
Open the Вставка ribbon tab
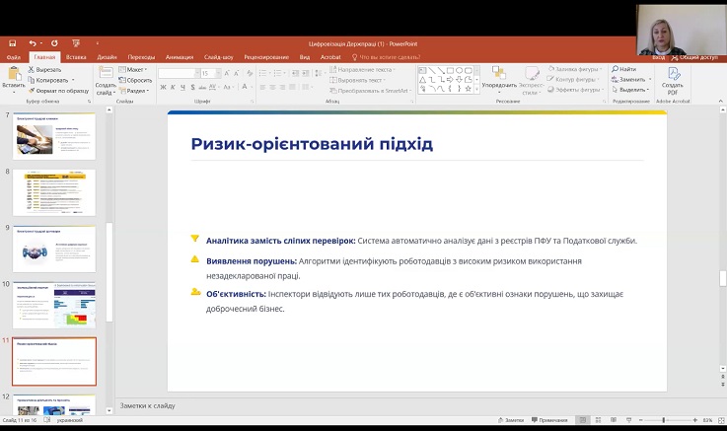pos(76,57)
